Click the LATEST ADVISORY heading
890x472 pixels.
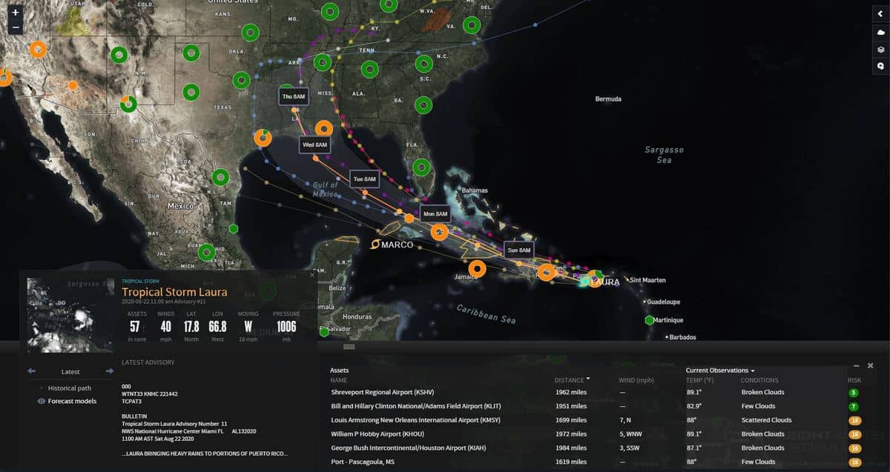148,362
